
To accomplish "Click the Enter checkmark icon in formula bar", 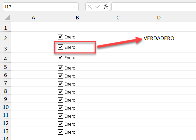I will 97,7.
